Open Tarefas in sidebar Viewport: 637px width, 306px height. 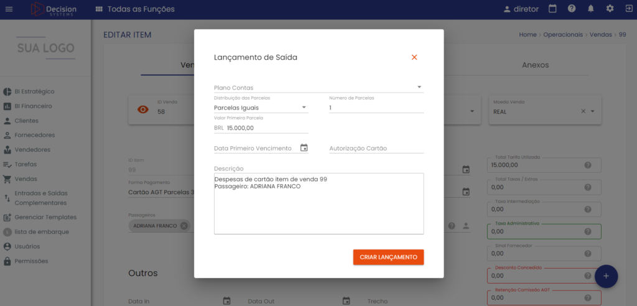20,165
